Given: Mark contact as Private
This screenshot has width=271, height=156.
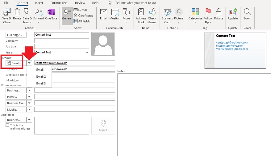Looking at the screenshot, I should [x=219, y=14].
